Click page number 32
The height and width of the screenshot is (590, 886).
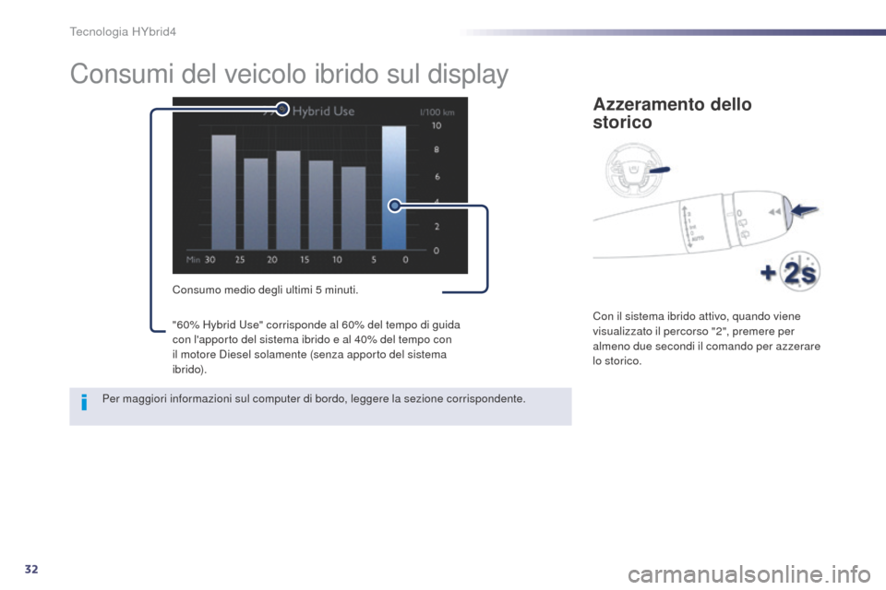pyautogui.click(x=31, y=569)
